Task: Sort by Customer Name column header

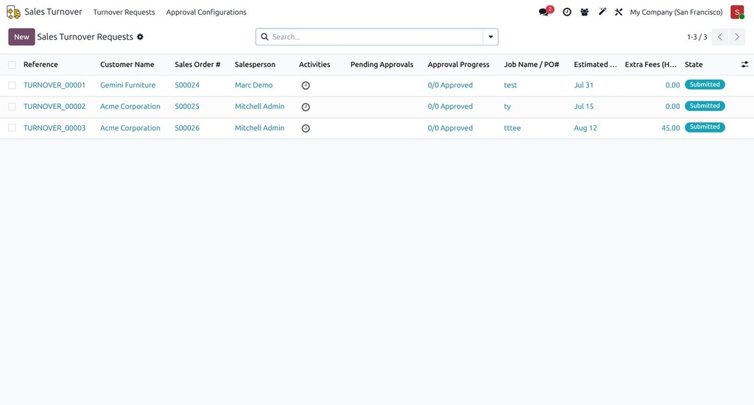Action: pyautogui.click(x=127, y=65)
